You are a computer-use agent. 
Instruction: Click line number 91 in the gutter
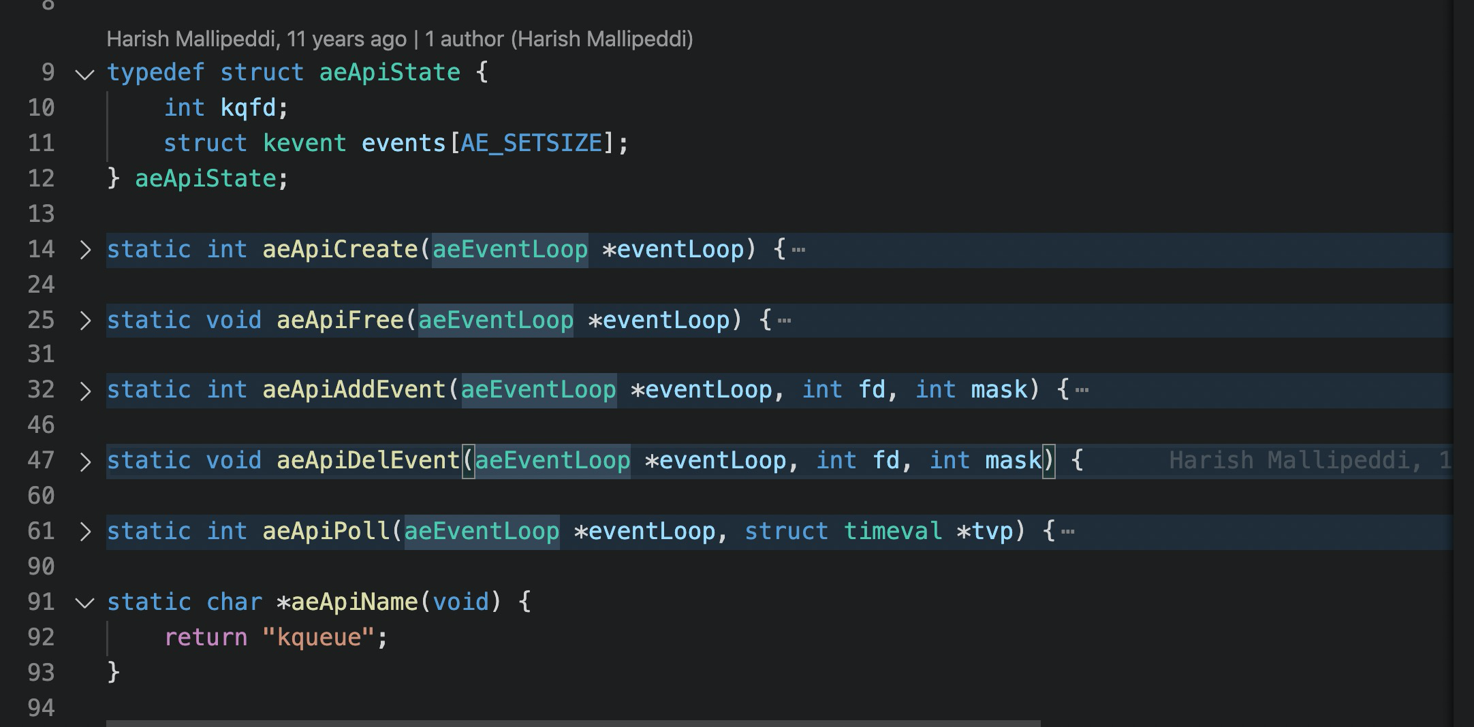41,602
